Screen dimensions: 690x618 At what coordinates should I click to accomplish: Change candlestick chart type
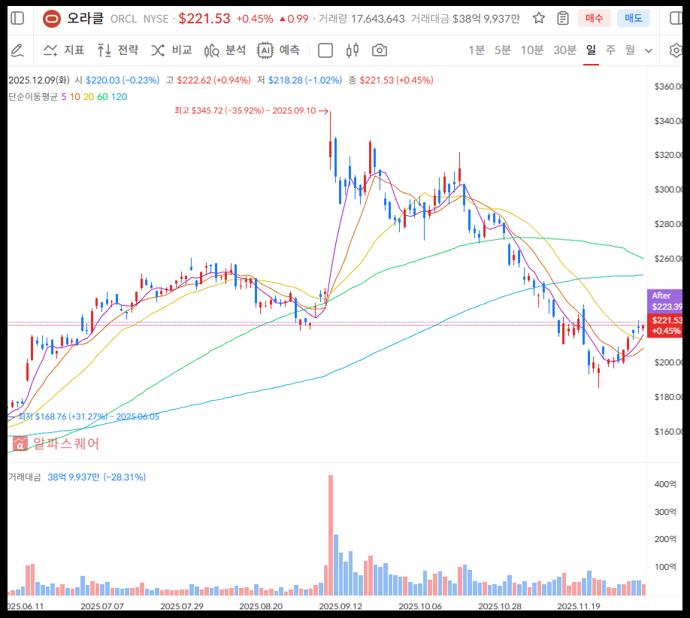353,50
